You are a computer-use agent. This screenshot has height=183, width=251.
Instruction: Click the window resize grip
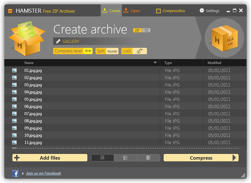click(x=243, y=176)
